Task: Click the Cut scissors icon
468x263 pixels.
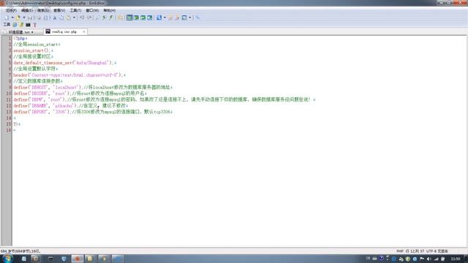Action: pyautogui.click(x=54, y=18)
